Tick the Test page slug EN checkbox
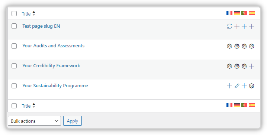This screenshot has height=135, width=267. pos(14,26)
